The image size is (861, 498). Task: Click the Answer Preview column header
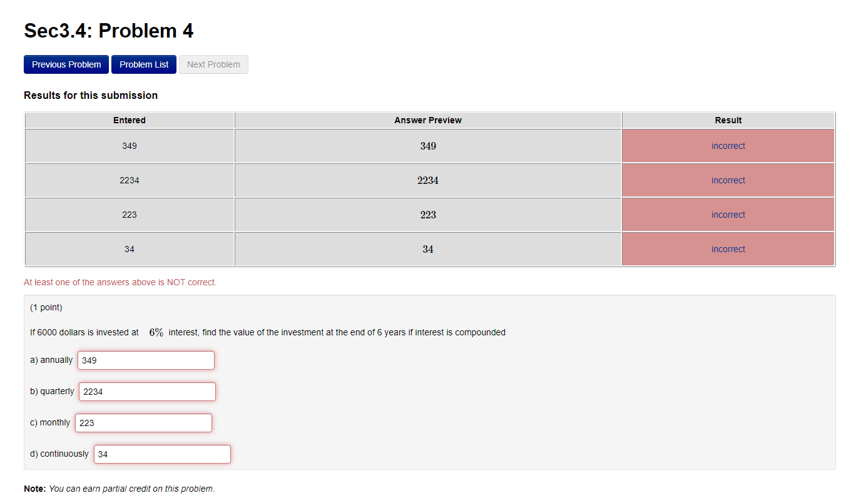tap(428, 120)
